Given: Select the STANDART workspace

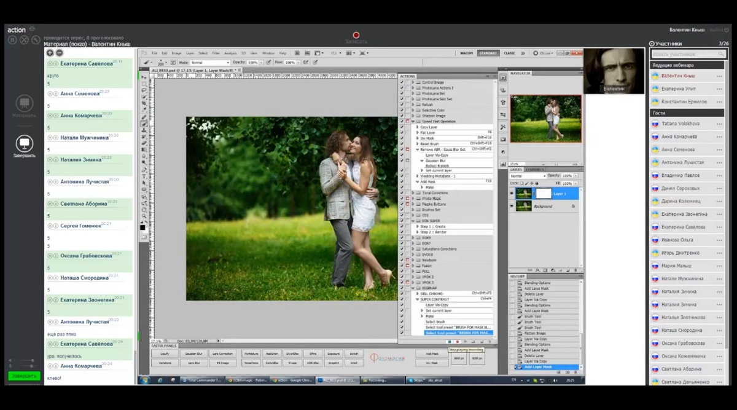Looking at the screenshot, I should click(488, 53).
